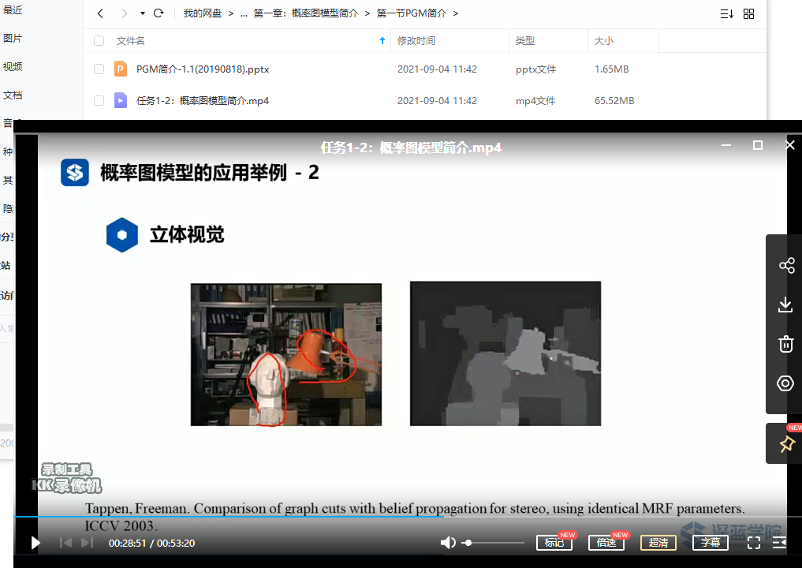Click the circular target icon in the side panel
Viewport: 802px width, 568px height.
[785, 383]
